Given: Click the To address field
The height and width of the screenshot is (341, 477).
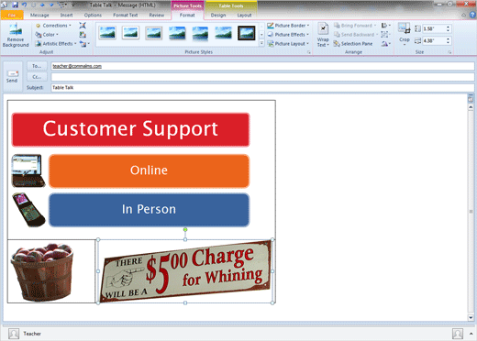Looking at the screenshot, I should pos(262,66).
